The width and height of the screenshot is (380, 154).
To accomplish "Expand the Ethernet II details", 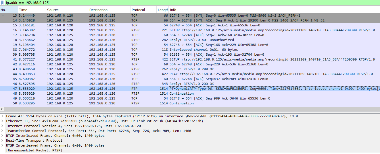I will click(x=2, y=121).
